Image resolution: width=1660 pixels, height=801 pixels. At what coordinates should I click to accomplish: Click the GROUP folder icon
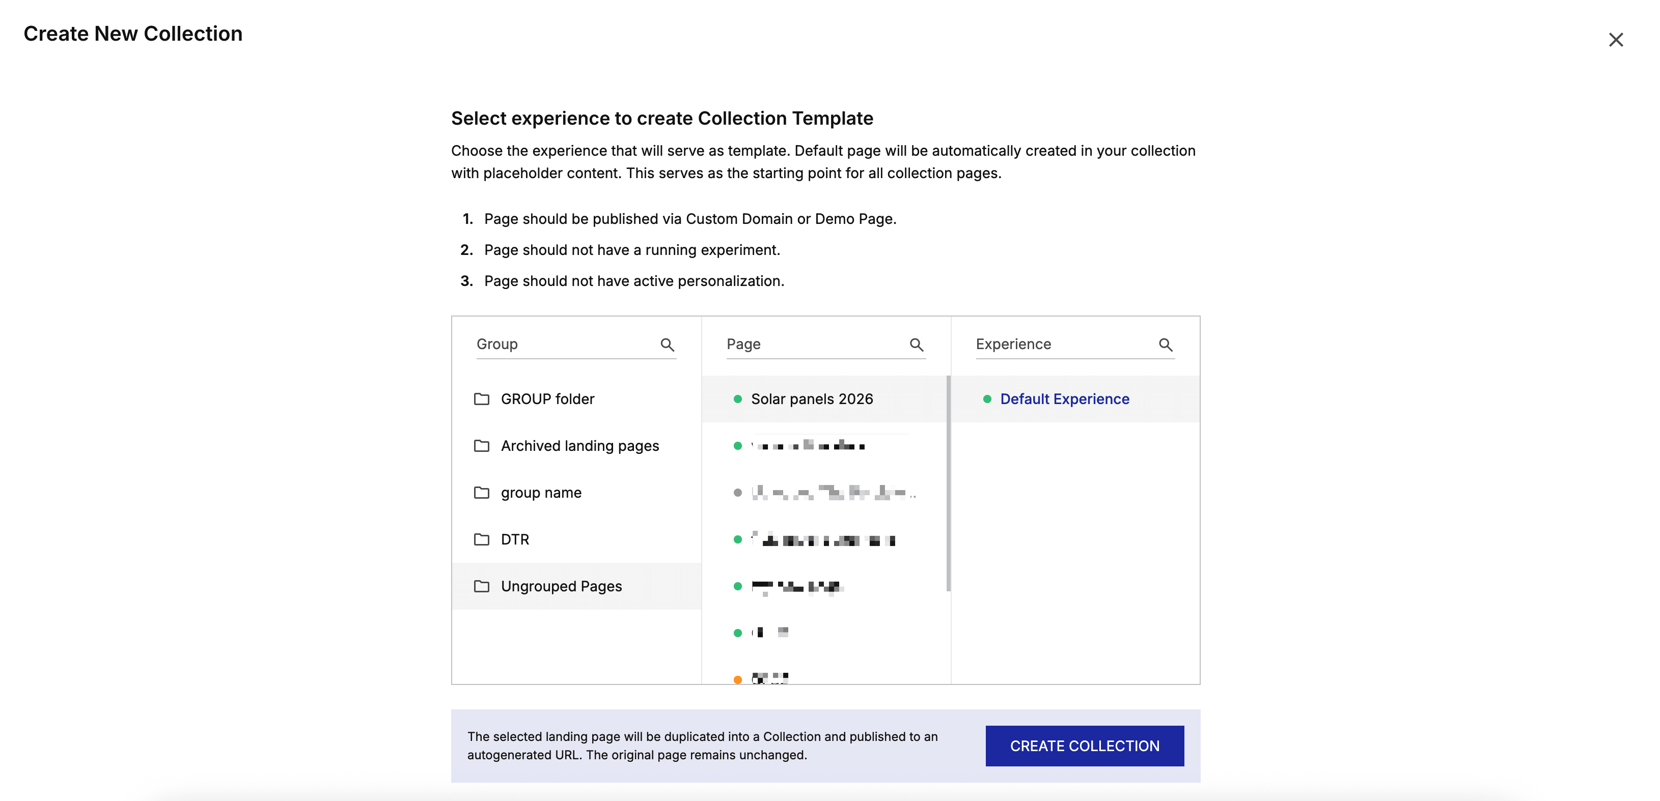[x=481, y=399]
